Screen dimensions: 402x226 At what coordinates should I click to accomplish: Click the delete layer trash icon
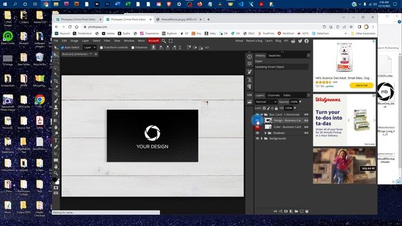coord(307,212)
